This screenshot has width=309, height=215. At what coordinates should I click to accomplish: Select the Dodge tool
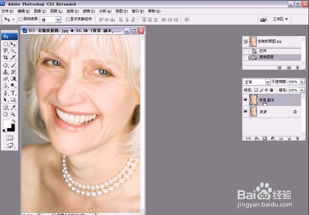13,85
